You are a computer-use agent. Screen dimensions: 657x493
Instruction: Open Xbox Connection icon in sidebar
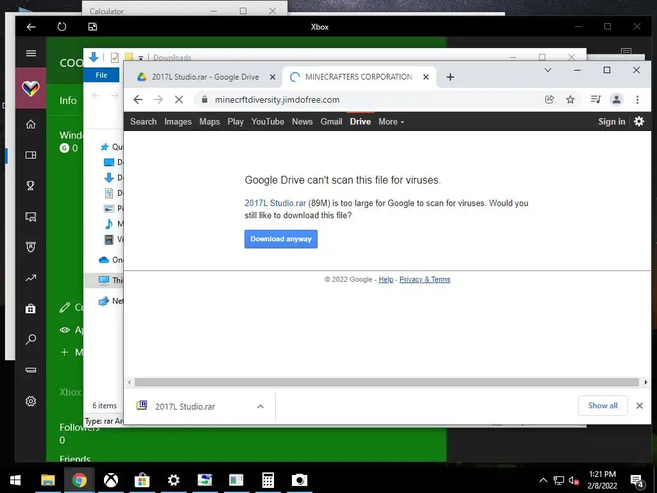(31, 370)
